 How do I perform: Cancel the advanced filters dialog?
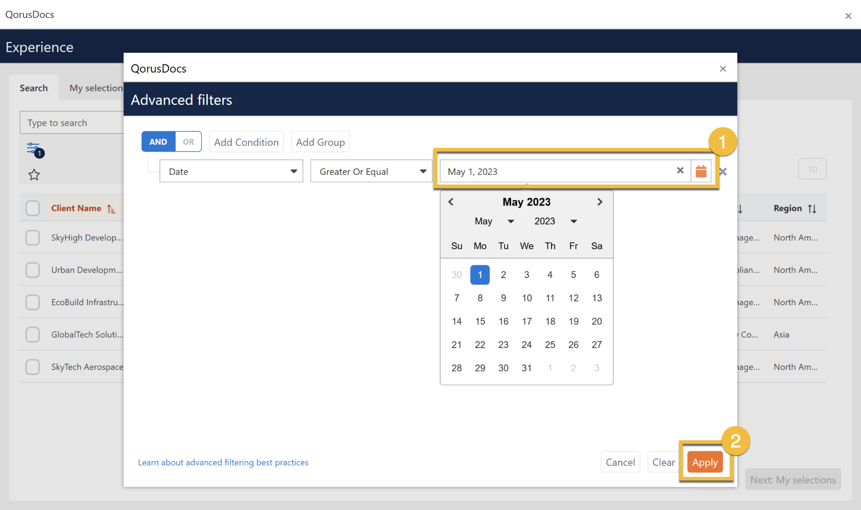[x=620, y=462]
